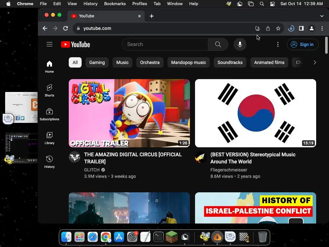Viewport: 329px width, 247px height.
Task: Open Amazing Digital Circus trailer thumbnail
Action: click(x=129, y=113)
